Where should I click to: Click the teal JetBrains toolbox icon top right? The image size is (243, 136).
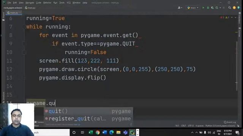pyautogui.click(x=239, y=8)
